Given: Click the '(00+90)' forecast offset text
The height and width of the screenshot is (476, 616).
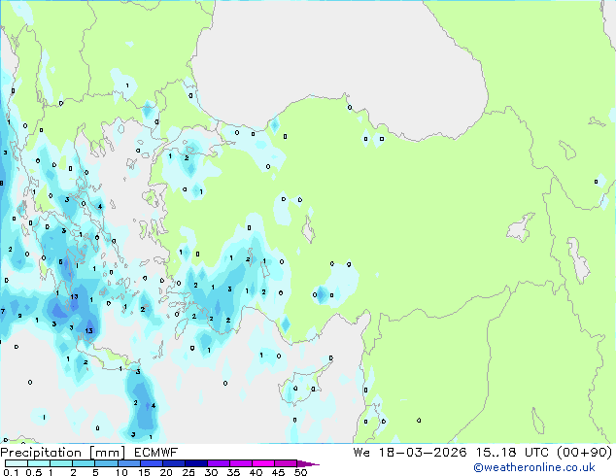Looking at the screenshot, I should pyautogui.click(x=585, y=453).
